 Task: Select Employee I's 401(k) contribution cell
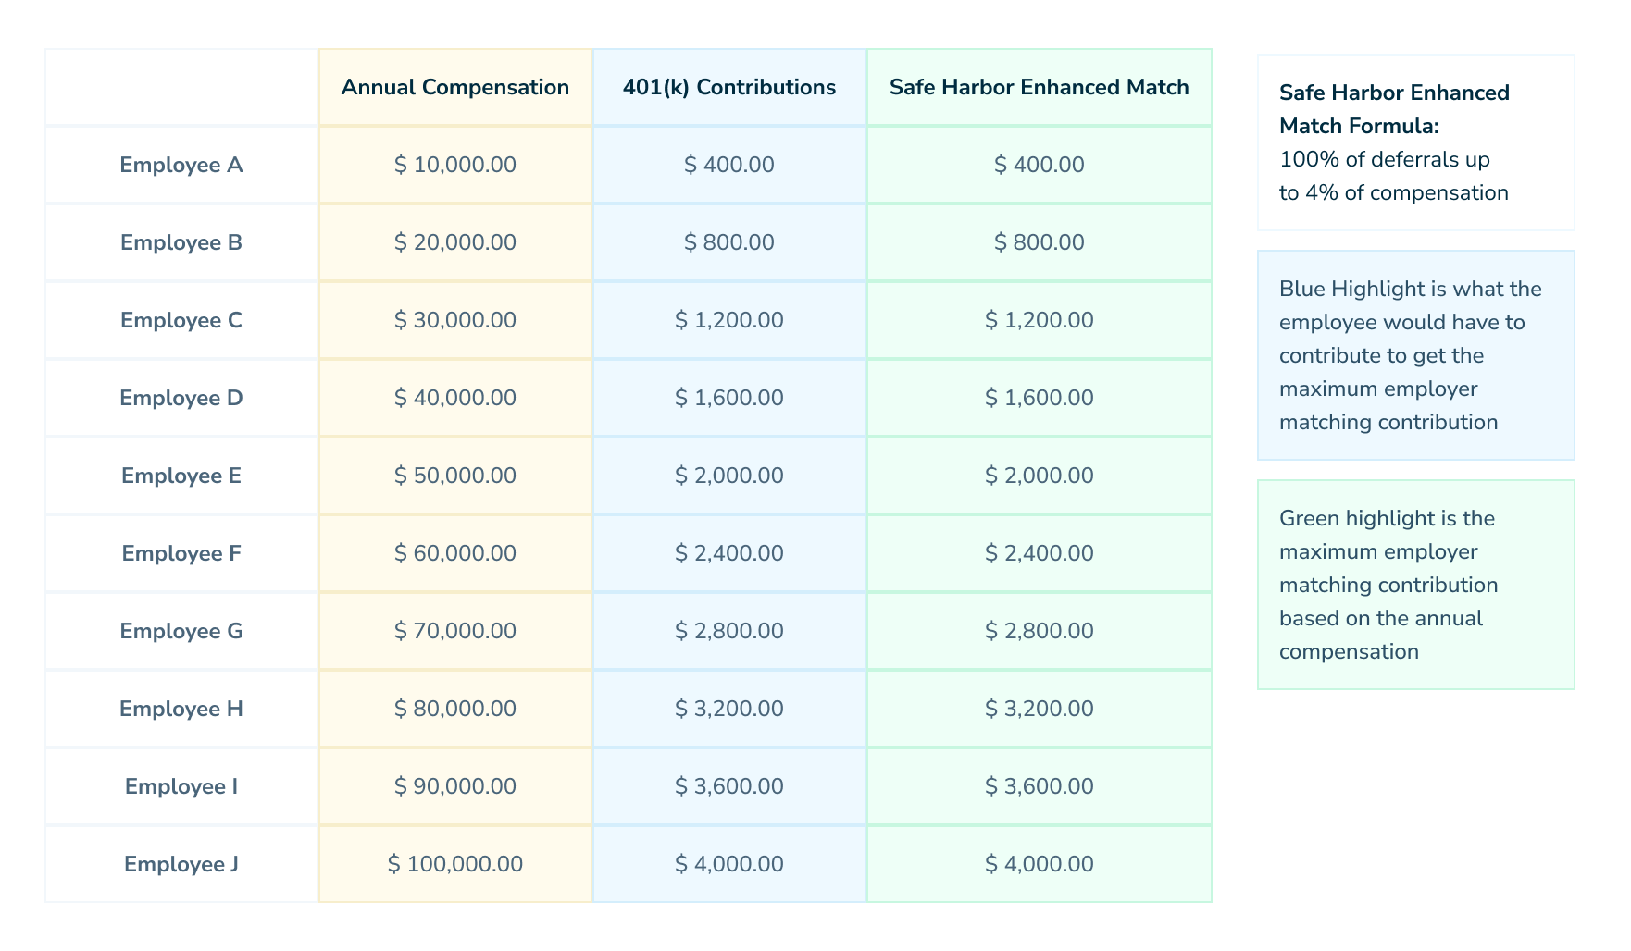click(x=728, y=786)
